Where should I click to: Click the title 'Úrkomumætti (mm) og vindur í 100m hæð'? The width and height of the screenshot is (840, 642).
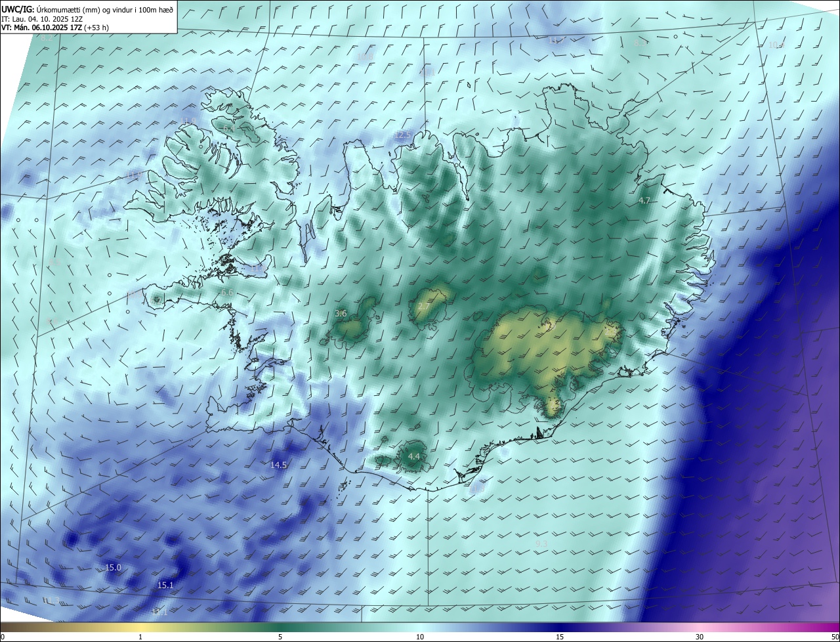104,9
